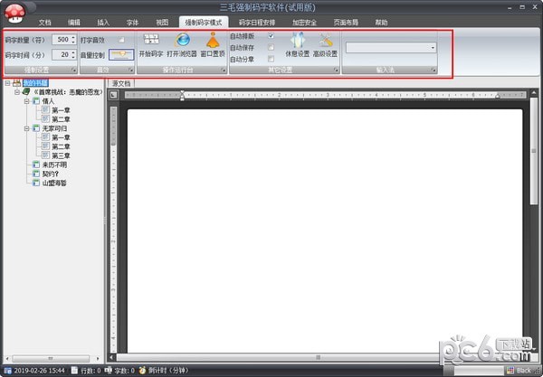Click the book tree horizontal scrollbar
Screen dimensions: 543x377
click(51, 358)
